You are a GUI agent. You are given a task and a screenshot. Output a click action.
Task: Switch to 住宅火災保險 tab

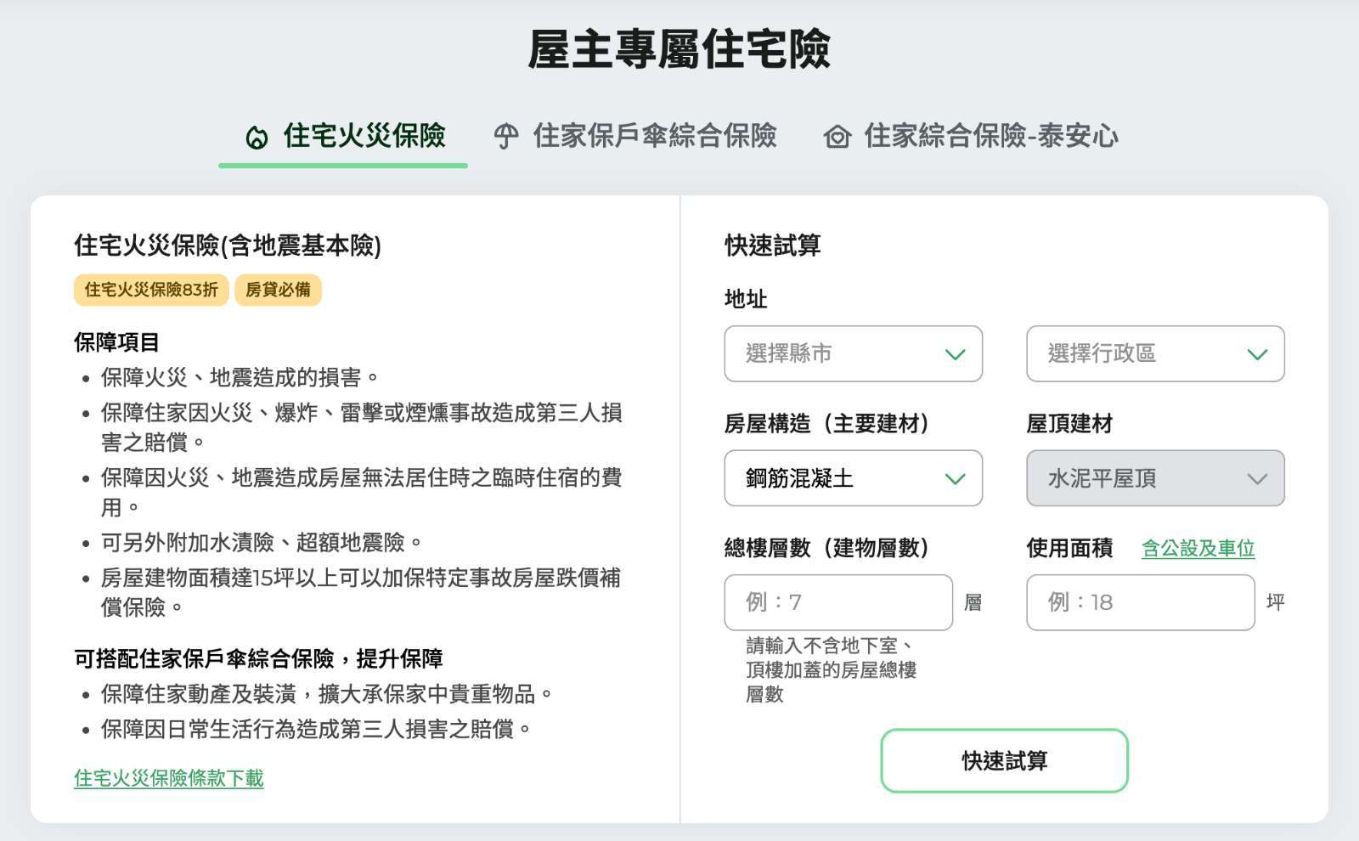(x=364, y=136)
